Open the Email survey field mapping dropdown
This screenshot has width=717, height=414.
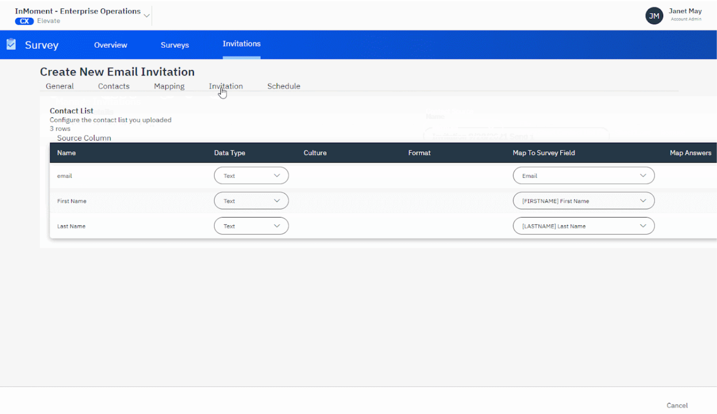pyautogui.click(x=584, y=176)
